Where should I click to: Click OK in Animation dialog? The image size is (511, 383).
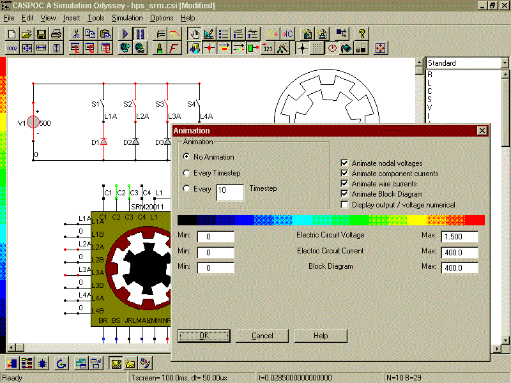[x=204, y=336]
